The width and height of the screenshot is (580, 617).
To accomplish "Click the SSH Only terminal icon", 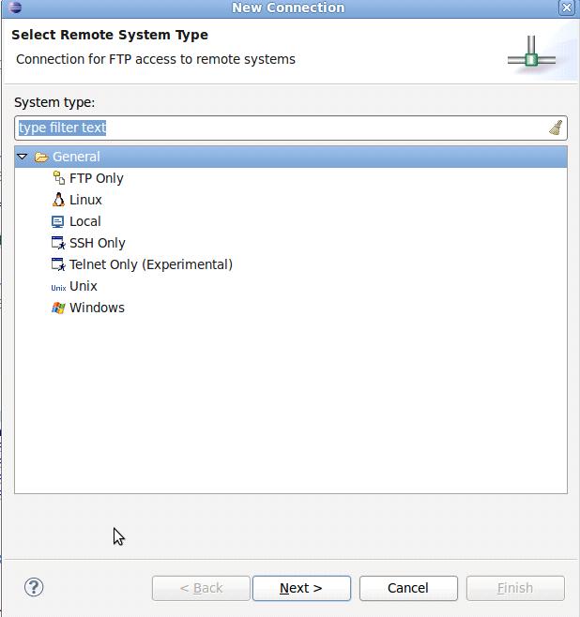I will click(x=58, y=243).
